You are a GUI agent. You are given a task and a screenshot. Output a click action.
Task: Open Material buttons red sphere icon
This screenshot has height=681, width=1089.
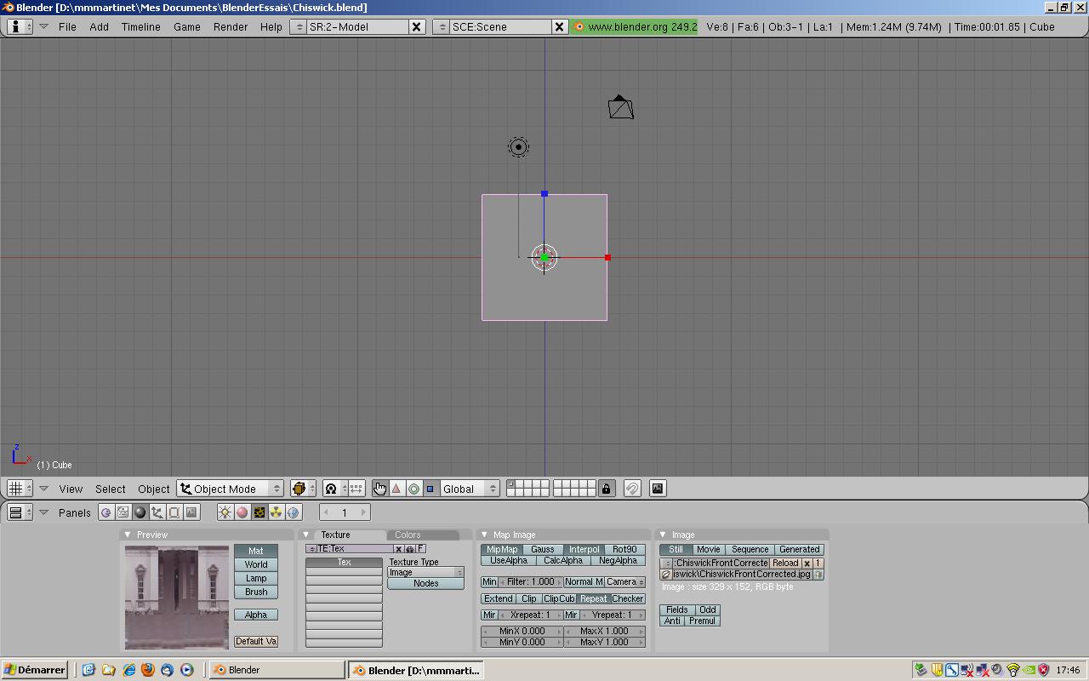click(242, 512)
